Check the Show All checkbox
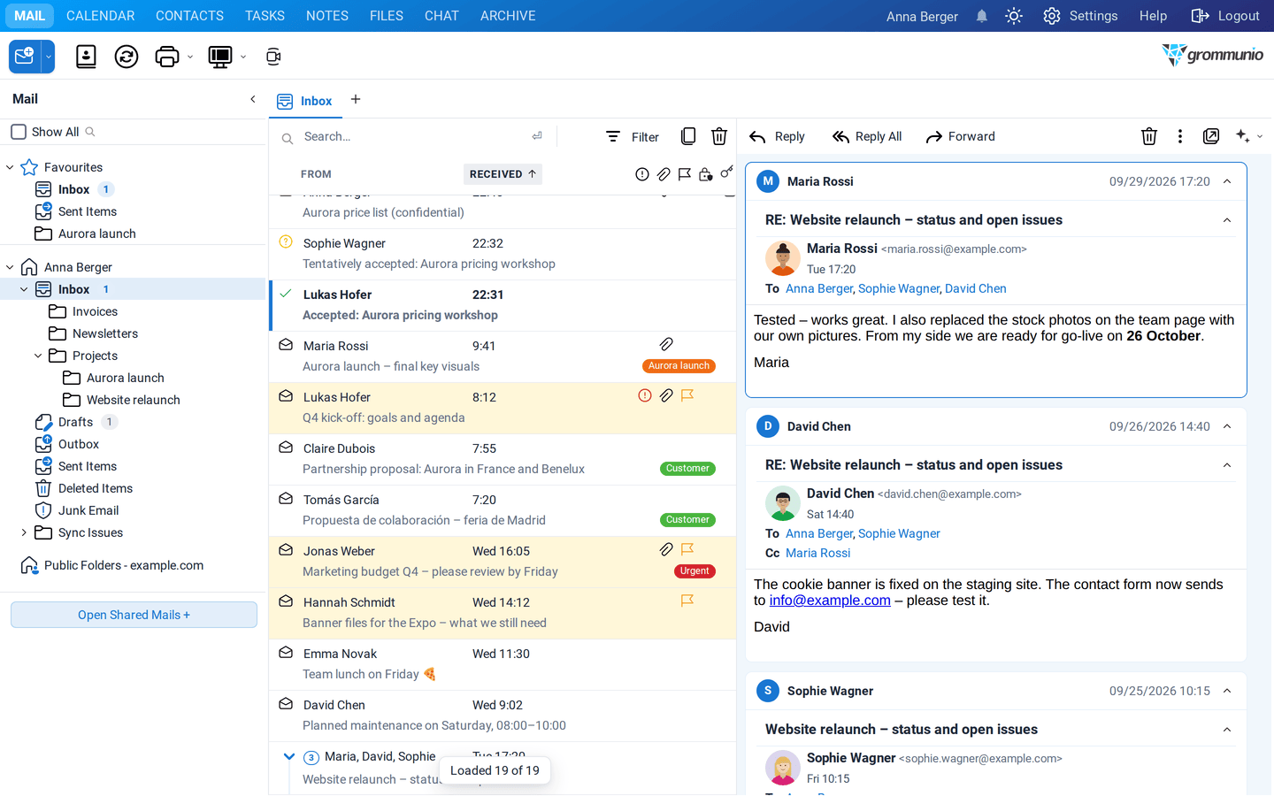Viewport: 1274px width, 796px height. point(19,132)
